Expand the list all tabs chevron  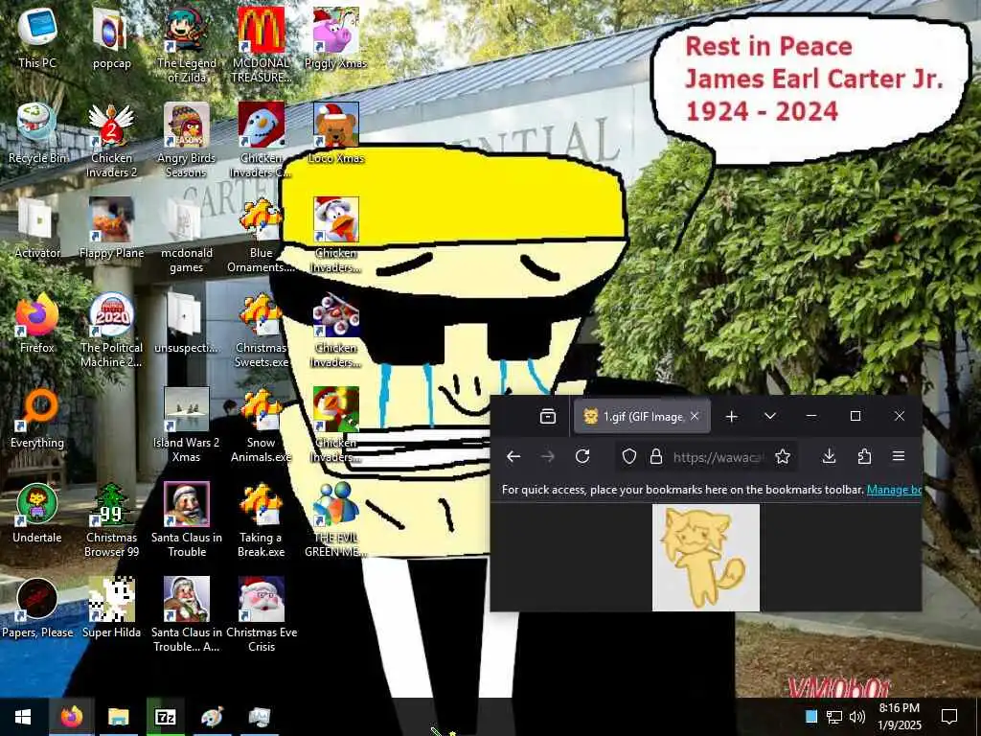click(770, 416)
